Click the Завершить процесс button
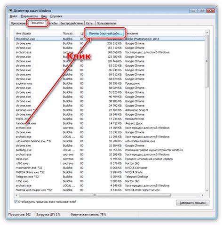223x225 pixels. (192, 203)
